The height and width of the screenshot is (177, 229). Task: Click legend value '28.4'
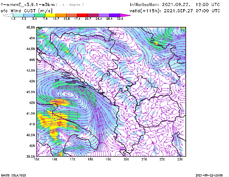point(109,19)
